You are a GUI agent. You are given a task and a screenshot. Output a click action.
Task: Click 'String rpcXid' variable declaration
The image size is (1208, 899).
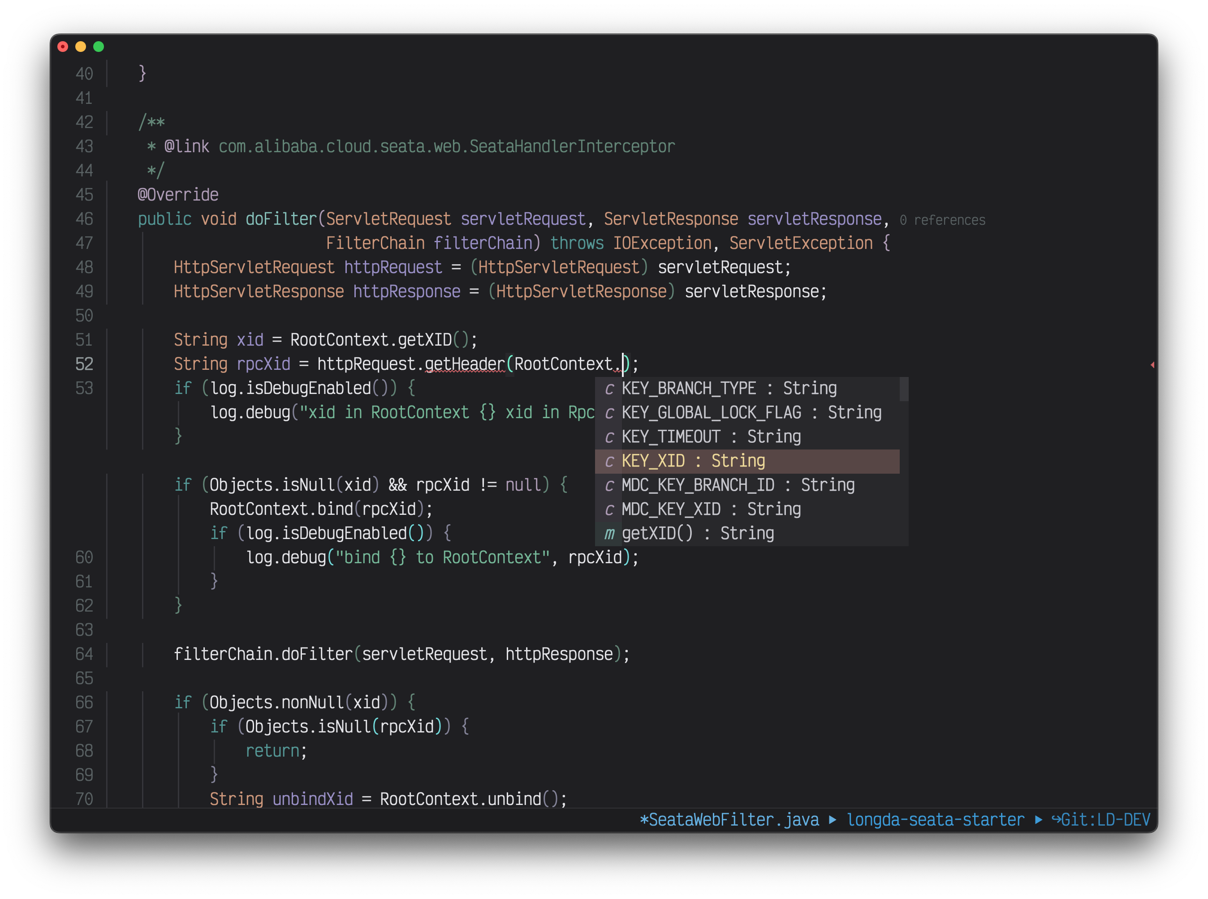pos(232,364)
